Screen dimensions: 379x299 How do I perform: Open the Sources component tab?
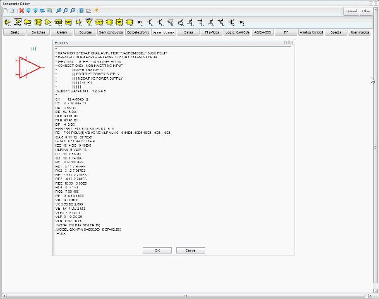coord(85,32)
